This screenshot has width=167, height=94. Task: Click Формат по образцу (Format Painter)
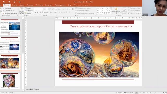(x=10, y=13)
